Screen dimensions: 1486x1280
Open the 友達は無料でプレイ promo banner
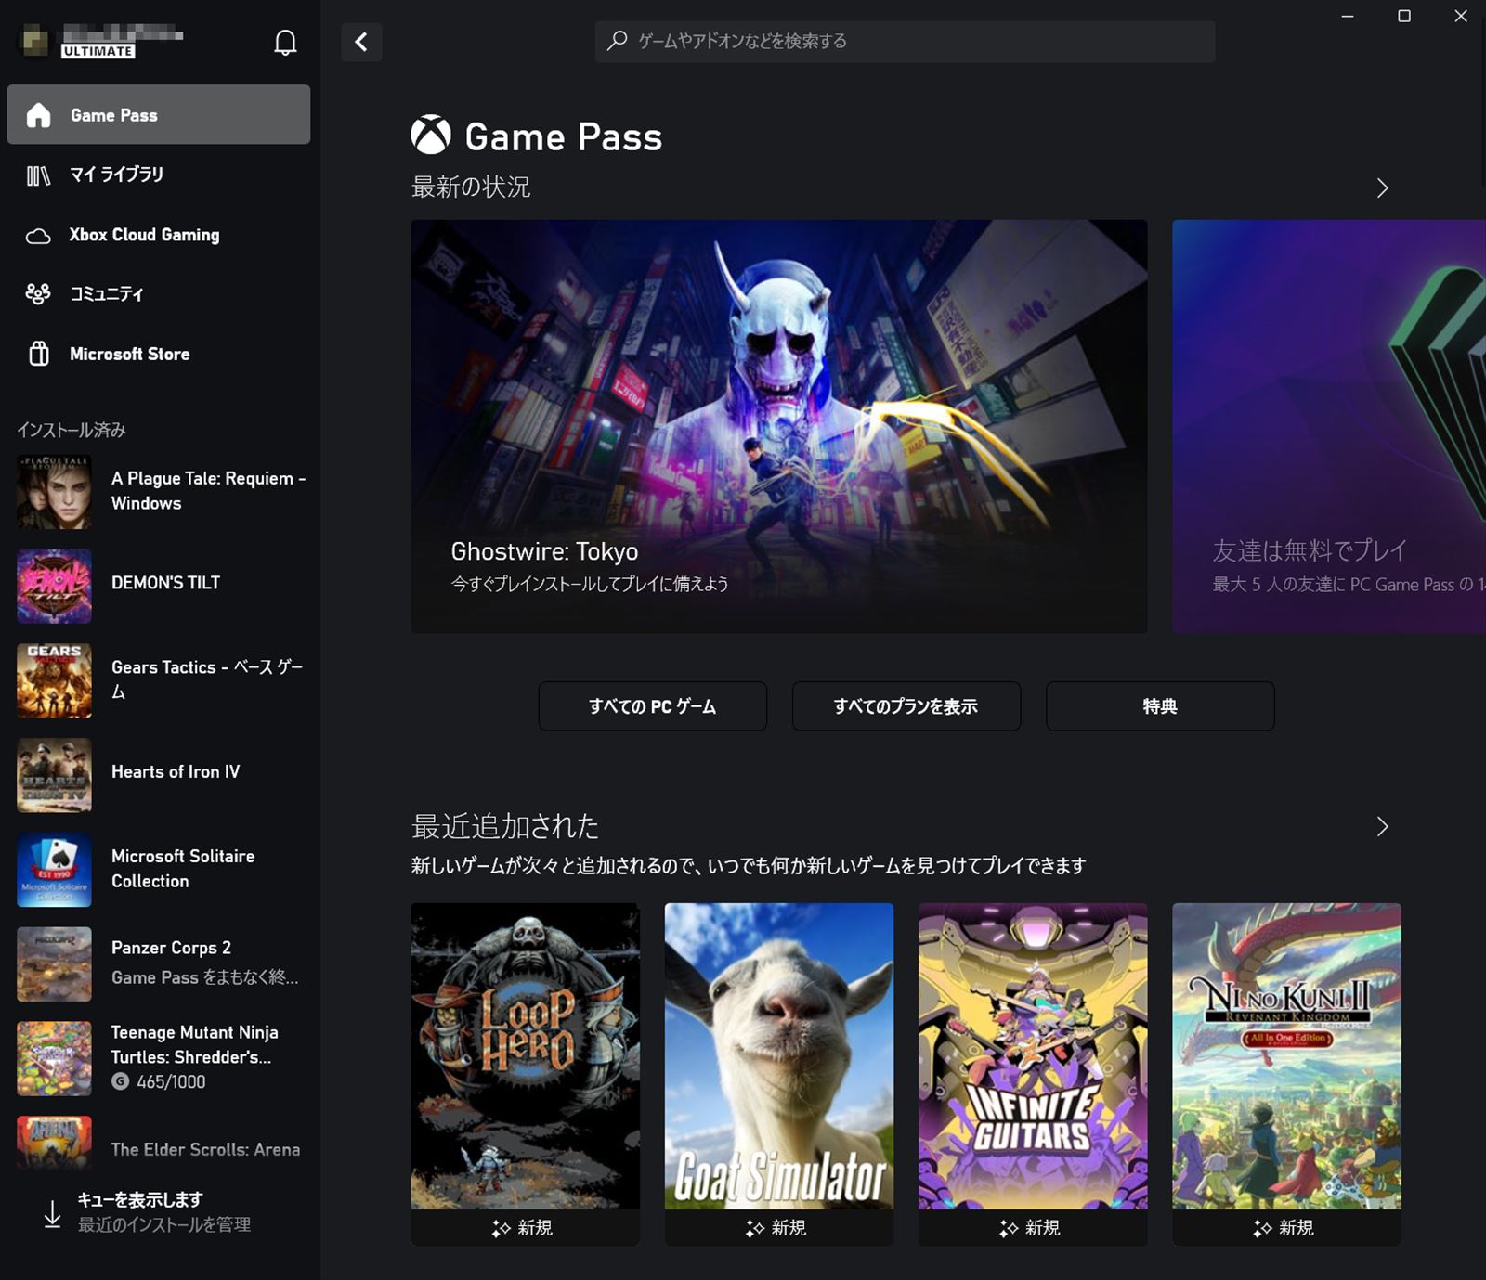tap(1329, 427)
